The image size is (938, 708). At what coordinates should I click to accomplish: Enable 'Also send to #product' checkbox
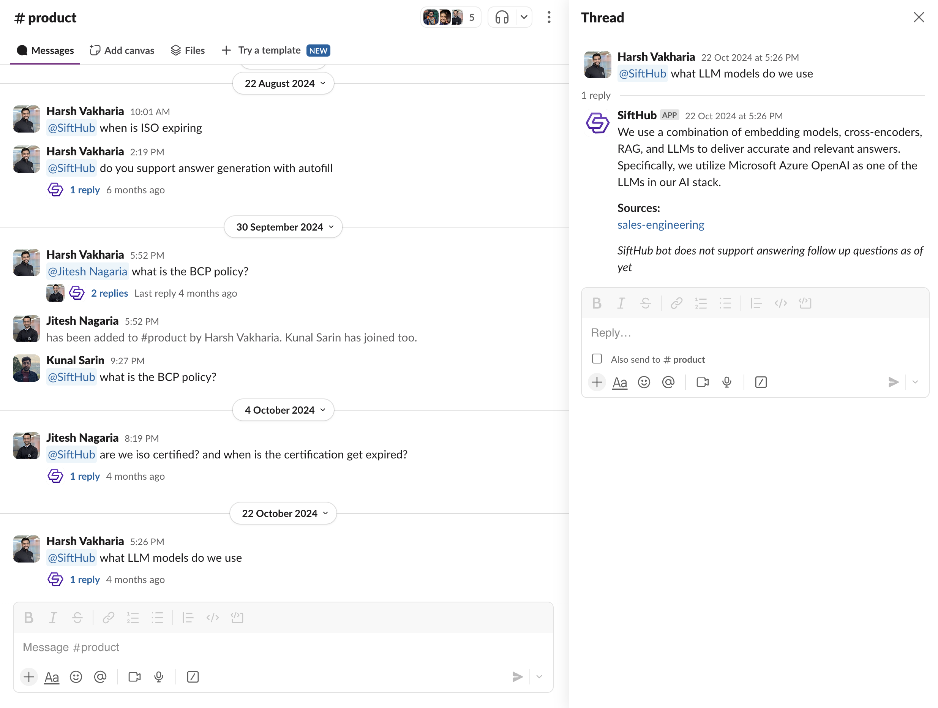click(x=597, y=359)
